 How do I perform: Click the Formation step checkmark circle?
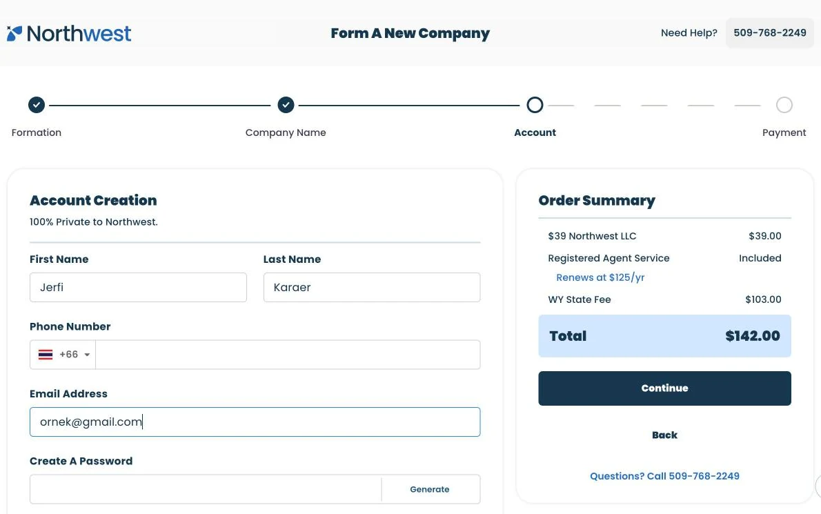(x=37, y=105)
